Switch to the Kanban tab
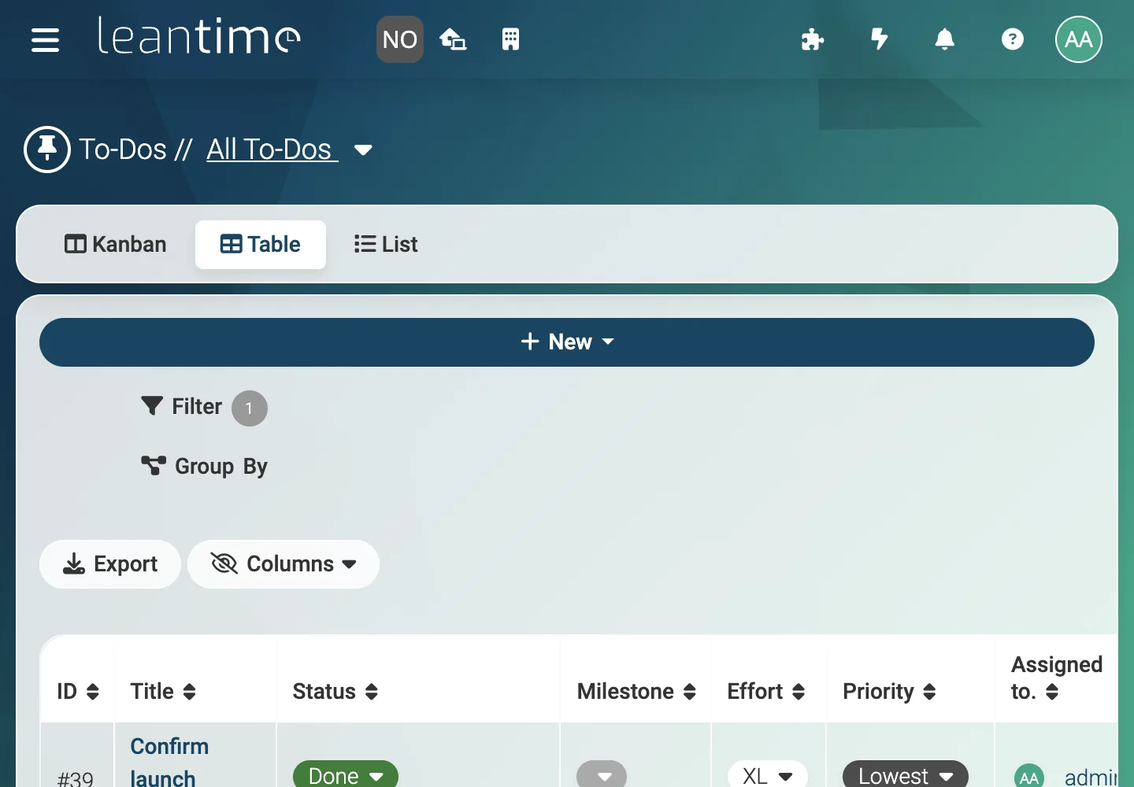 coord(116,245)
